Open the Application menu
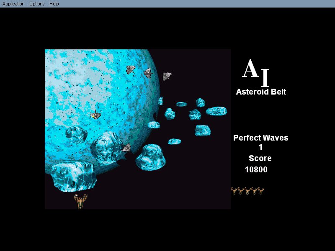The image size is (335, 251). [x=13, y=4]
